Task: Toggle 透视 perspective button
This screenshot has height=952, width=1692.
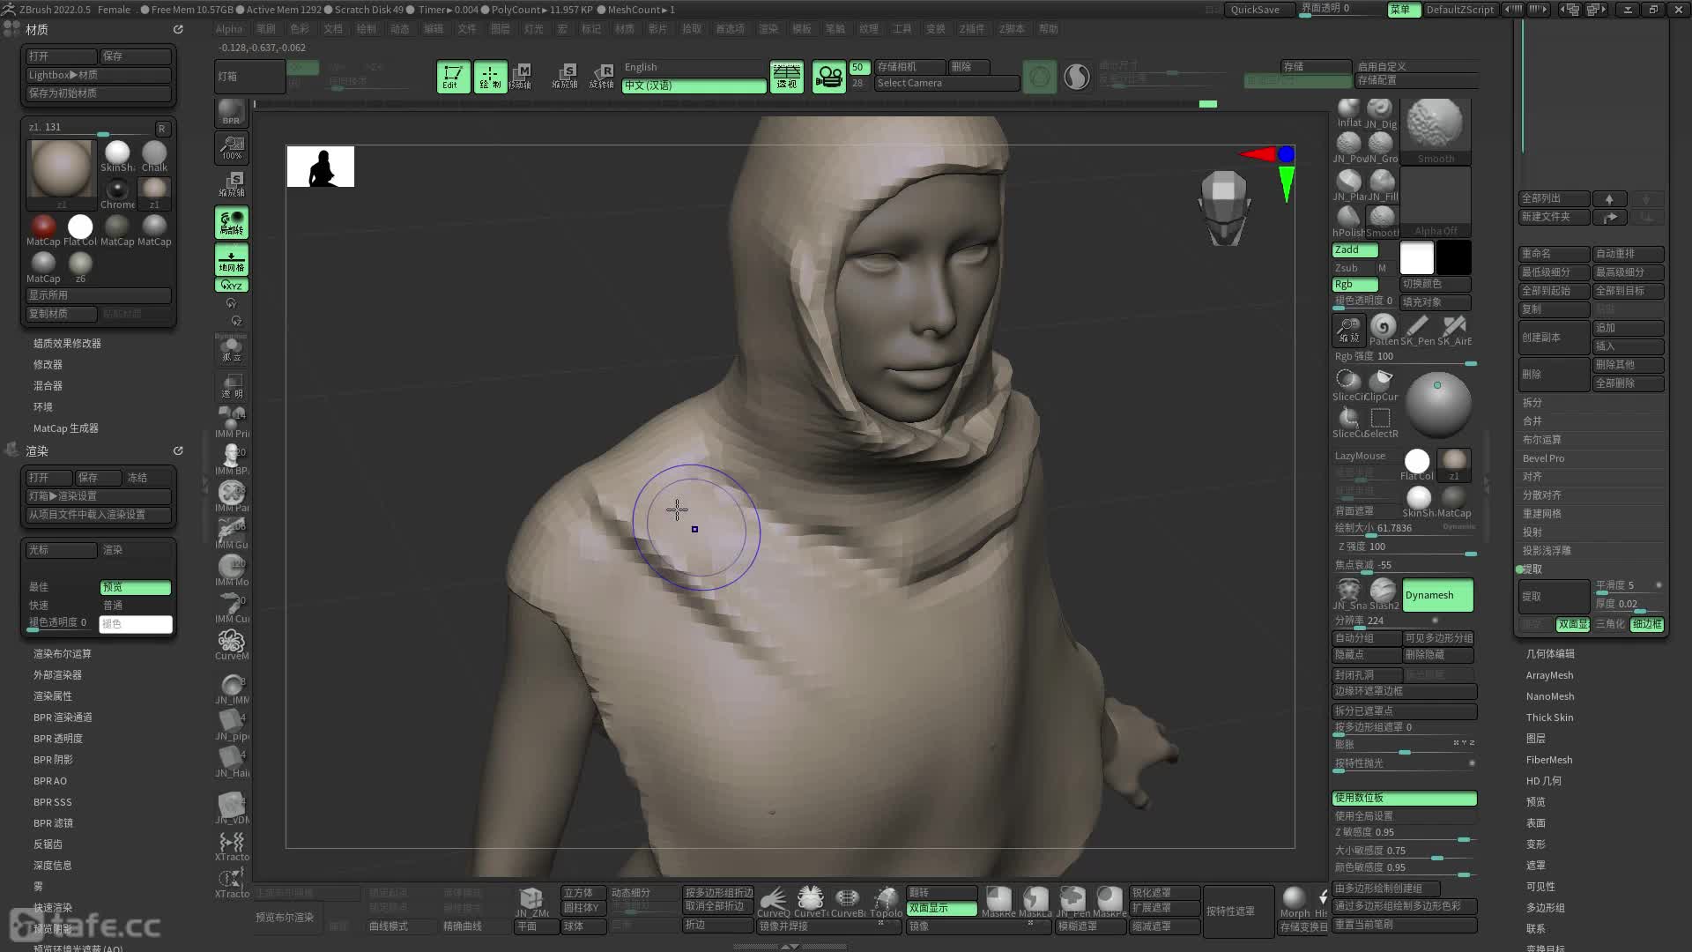Action: coord(786,78)
